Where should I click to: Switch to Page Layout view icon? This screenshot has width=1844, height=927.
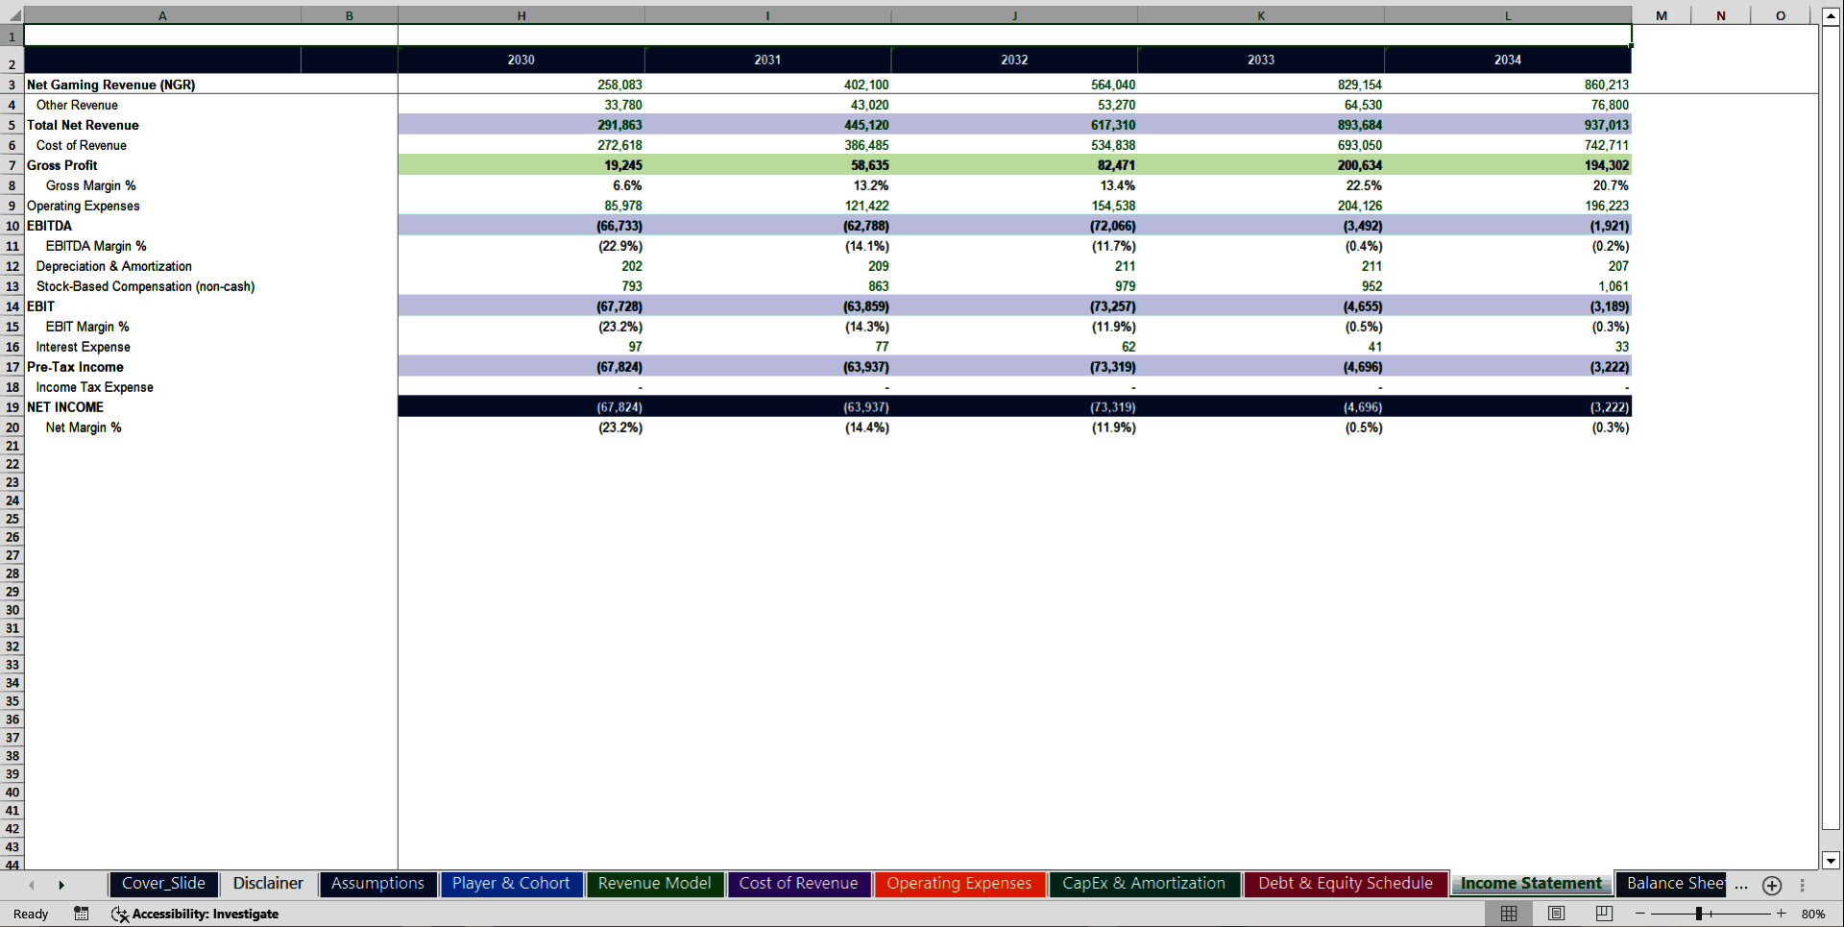coord(1556,914)
